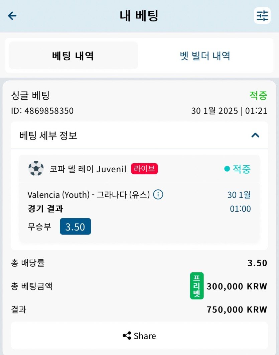Viewport: 279px width, 355px height.
Task: Tap the 내 베팅 page title
Action: click(x=139, y=16)
